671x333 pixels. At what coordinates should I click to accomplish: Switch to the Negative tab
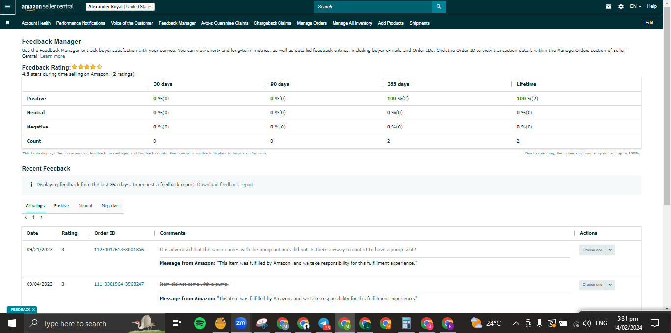[110, 206]
